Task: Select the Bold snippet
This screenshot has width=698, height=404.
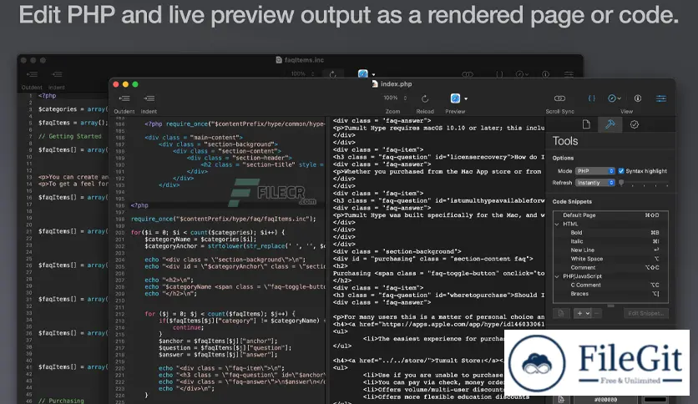Action: 610,233
